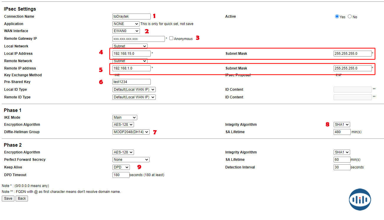384x220 pixels.
Task: Click the Local IP Address field
Action: (x=131, y=54)
